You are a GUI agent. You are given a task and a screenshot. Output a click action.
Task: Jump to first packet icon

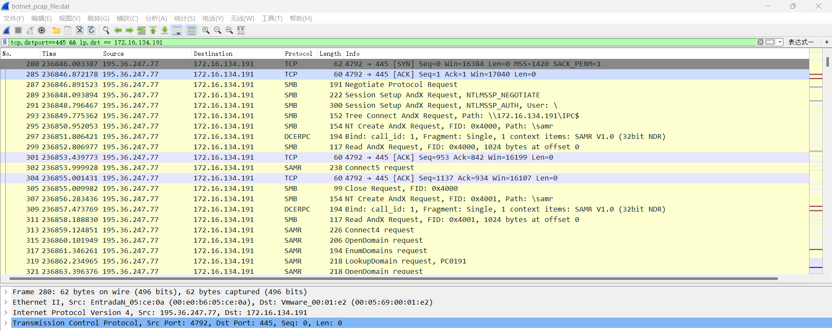click(153, 30)
